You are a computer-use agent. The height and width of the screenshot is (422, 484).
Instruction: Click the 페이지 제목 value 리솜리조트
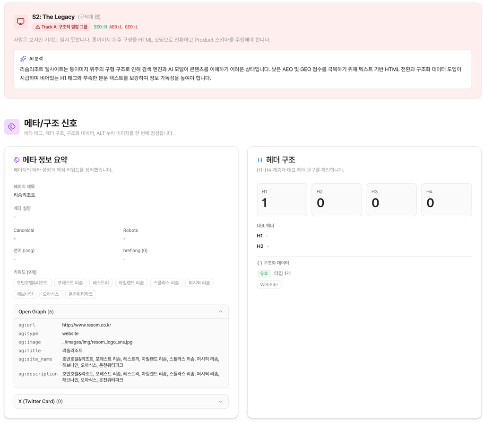coord(25,195)
